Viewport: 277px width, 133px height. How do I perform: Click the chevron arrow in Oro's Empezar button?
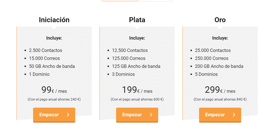click(234, 115)
